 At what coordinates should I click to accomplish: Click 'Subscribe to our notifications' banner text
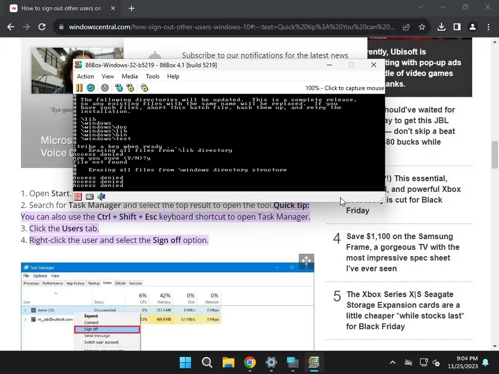(x=265, y=55)
